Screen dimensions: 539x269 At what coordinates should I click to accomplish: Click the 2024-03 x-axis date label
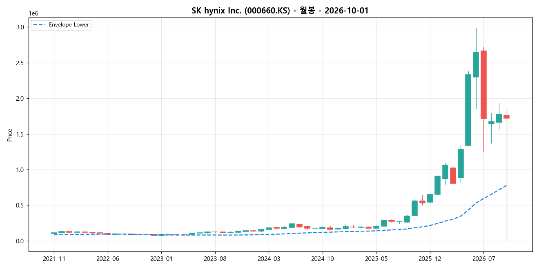pyautogui.click(x=269, y=258)
